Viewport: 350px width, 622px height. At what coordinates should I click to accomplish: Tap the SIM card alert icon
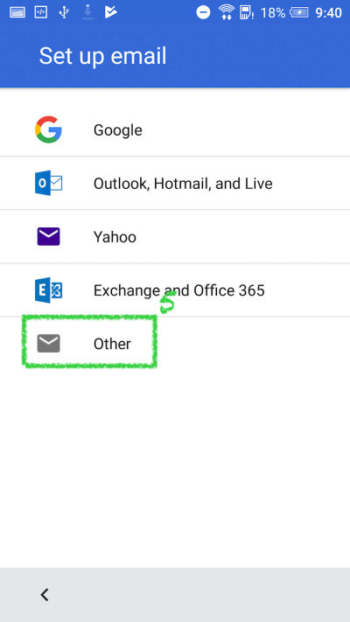247,13
